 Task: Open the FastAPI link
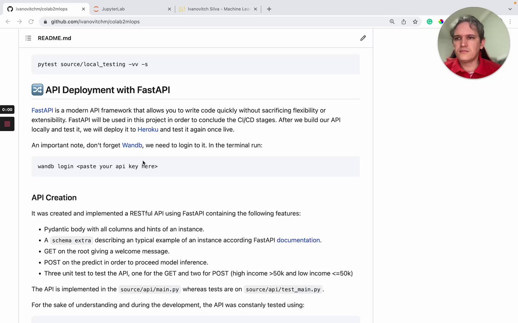pyautogui.click(x=42, y=110)
